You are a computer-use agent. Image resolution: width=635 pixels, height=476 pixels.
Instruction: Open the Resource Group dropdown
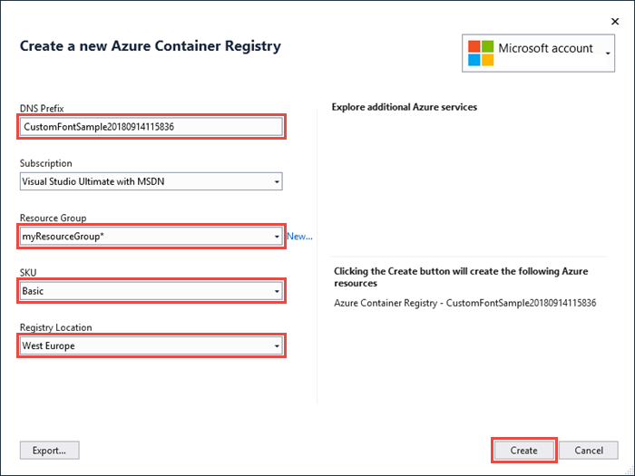[151, 236]
